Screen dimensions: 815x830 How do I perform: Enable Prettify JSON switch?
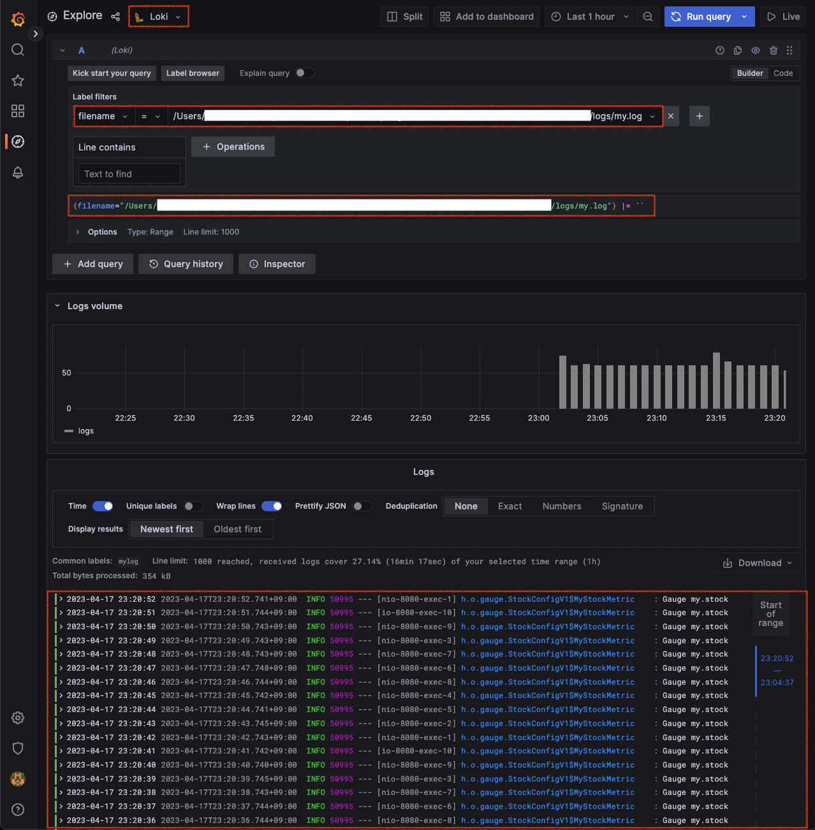point(362,506)
